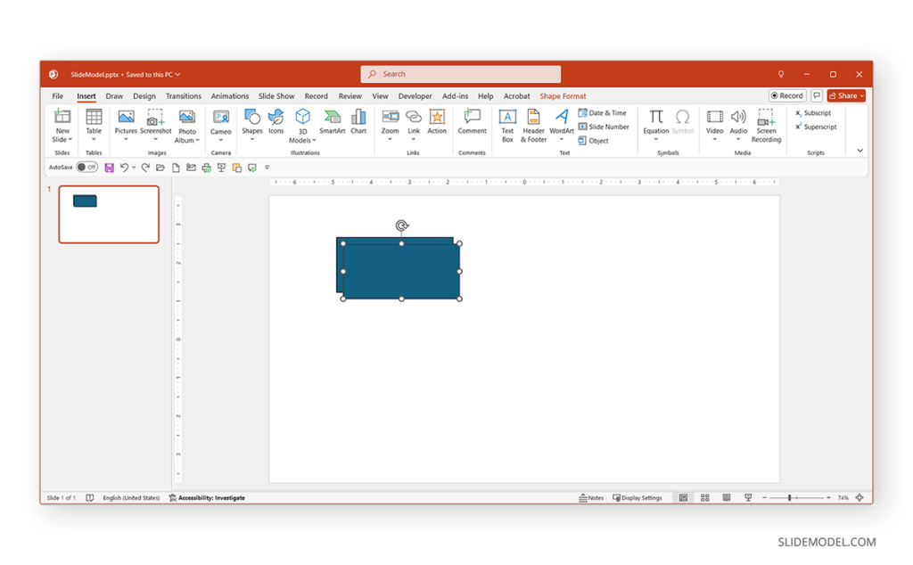Switch to the Transitions tab
This screenshot has width=913, height=565.
[183, 96]
